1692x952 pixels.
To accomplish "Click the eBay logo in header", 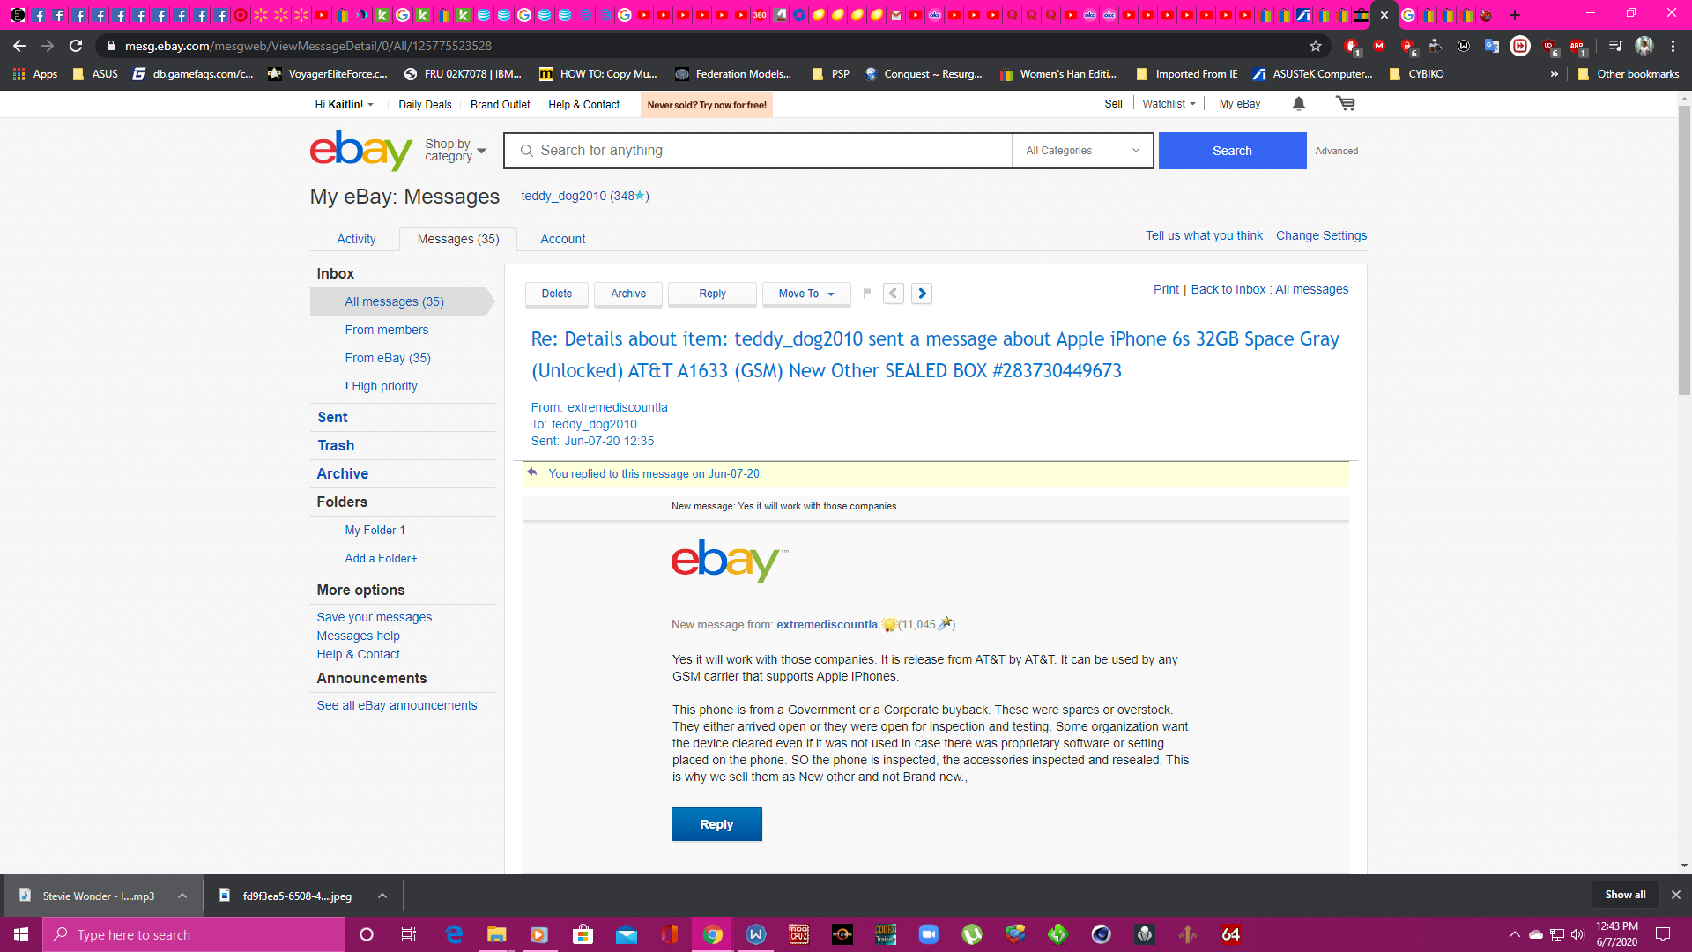I will click(x=361, y=151).
